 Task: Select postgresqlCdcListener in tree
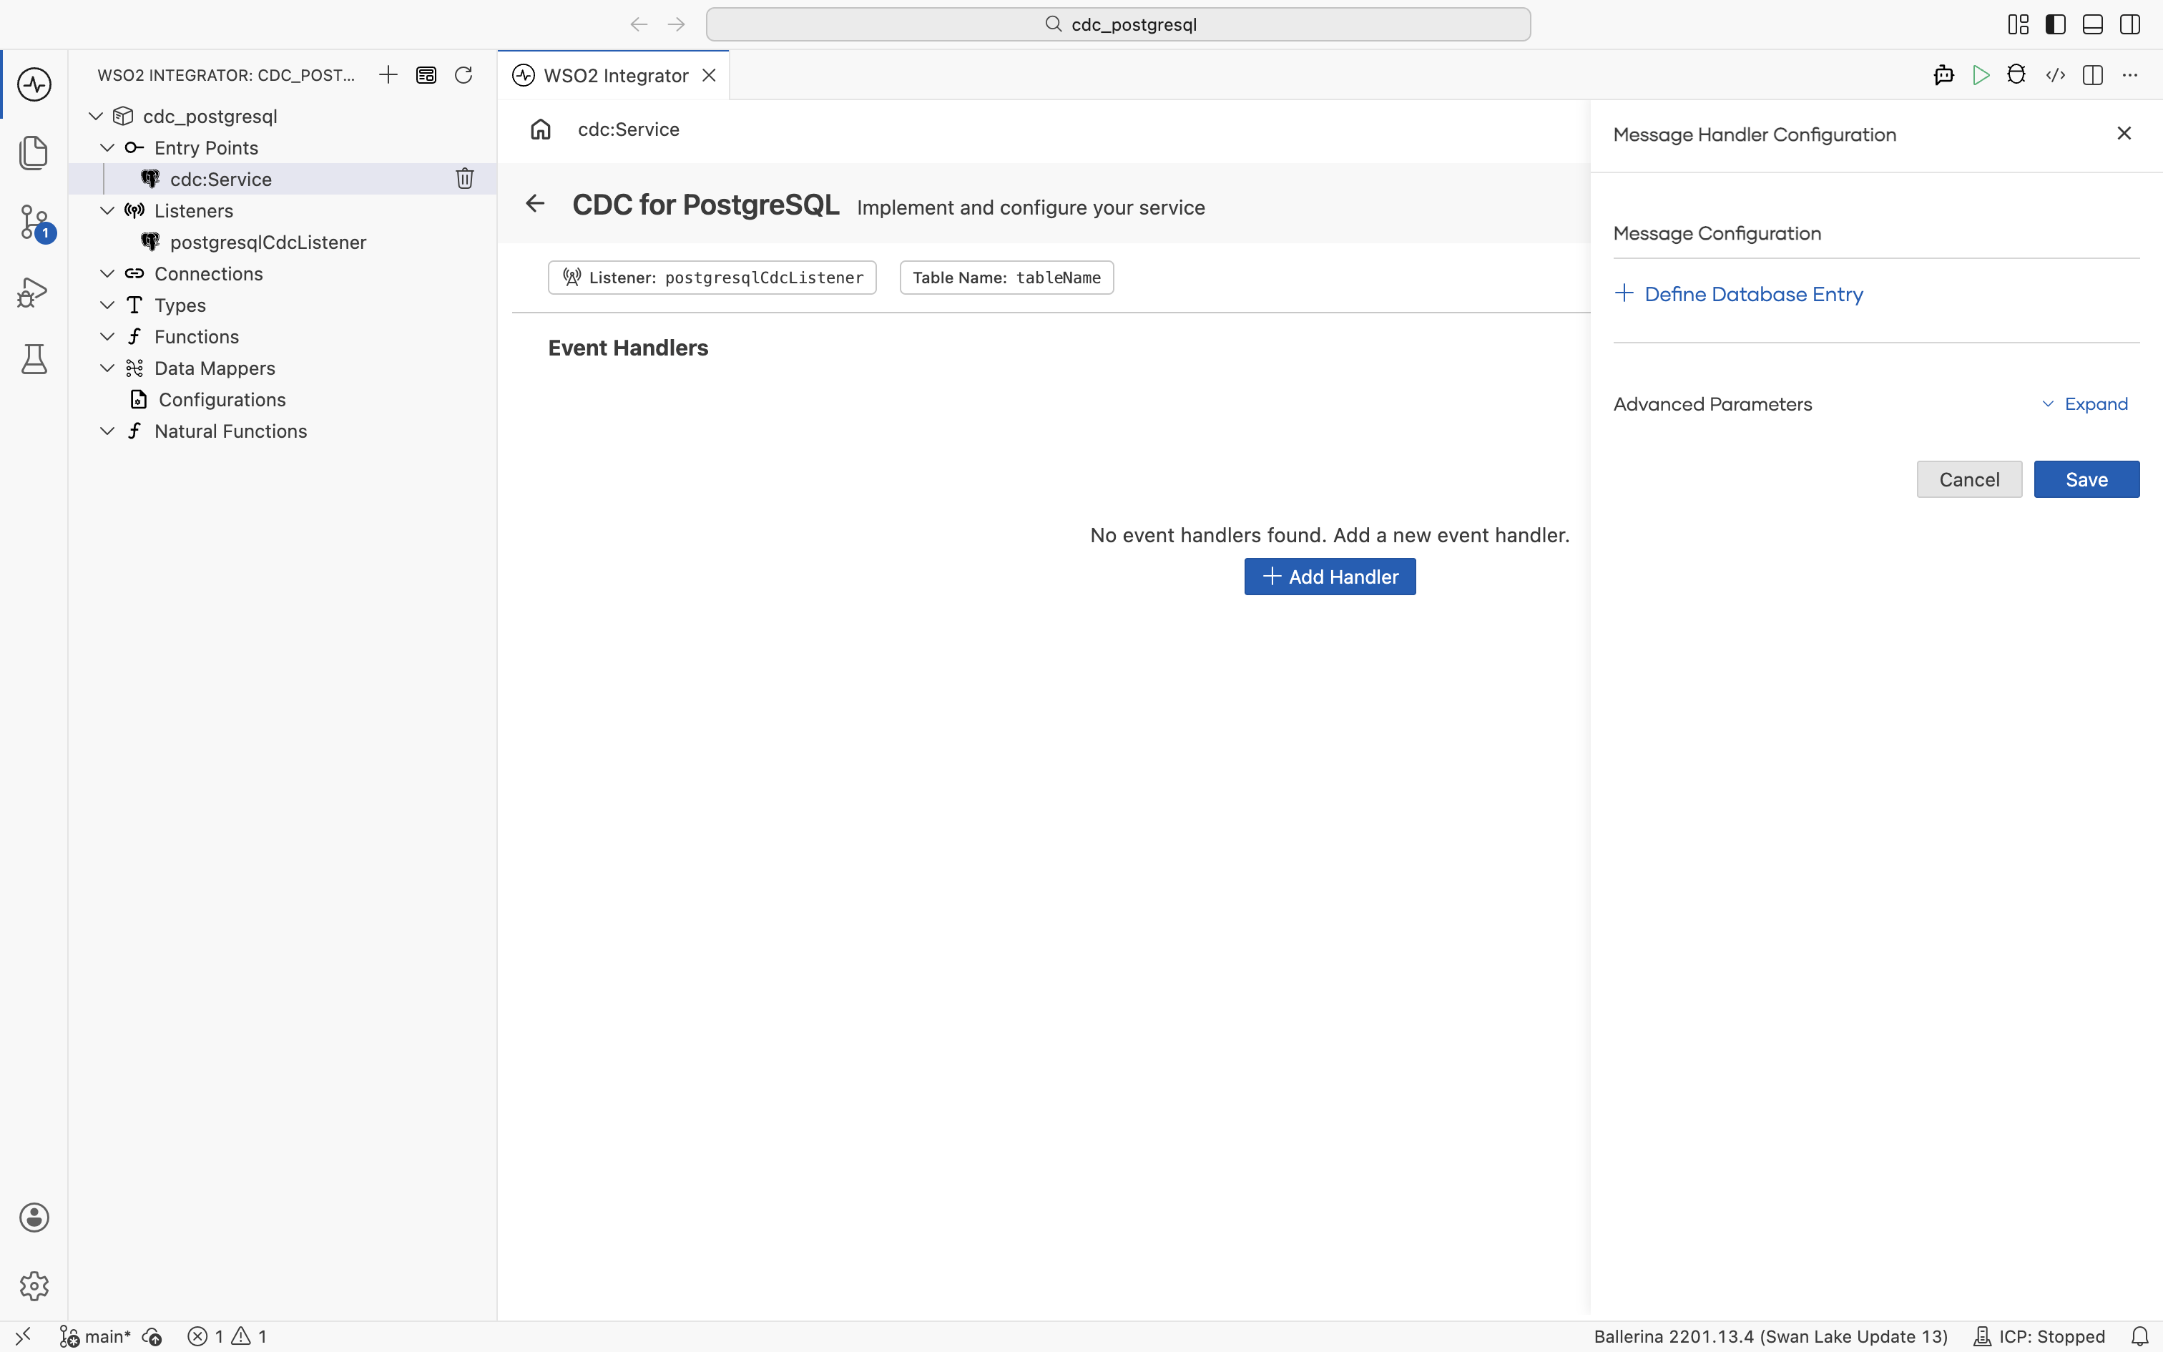click(x=283, y=243)
